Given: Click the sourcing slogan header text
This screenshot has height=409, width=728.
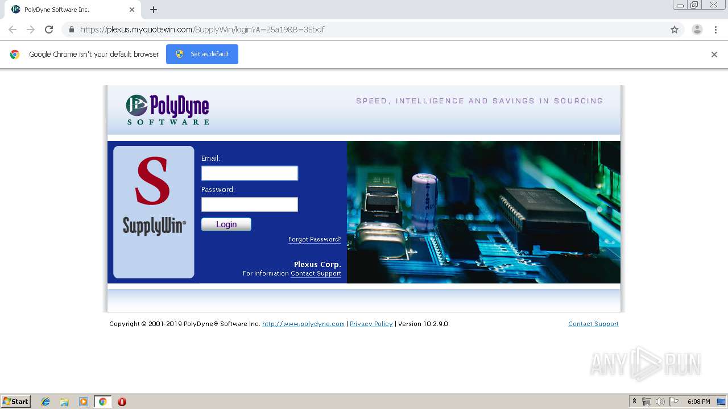Looking at the screenshot, I should coord(479,101).
